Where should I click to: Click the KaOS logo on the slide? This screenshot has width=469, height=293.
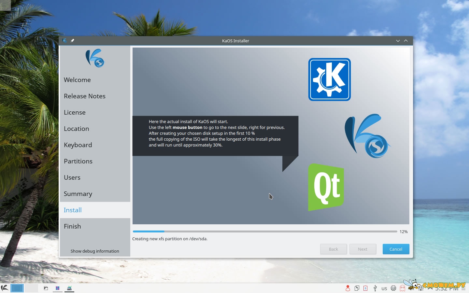pyautogui.click(x=368, y=136)
